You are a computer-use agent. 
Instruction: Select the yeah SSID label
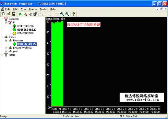(x=16, y=51)
